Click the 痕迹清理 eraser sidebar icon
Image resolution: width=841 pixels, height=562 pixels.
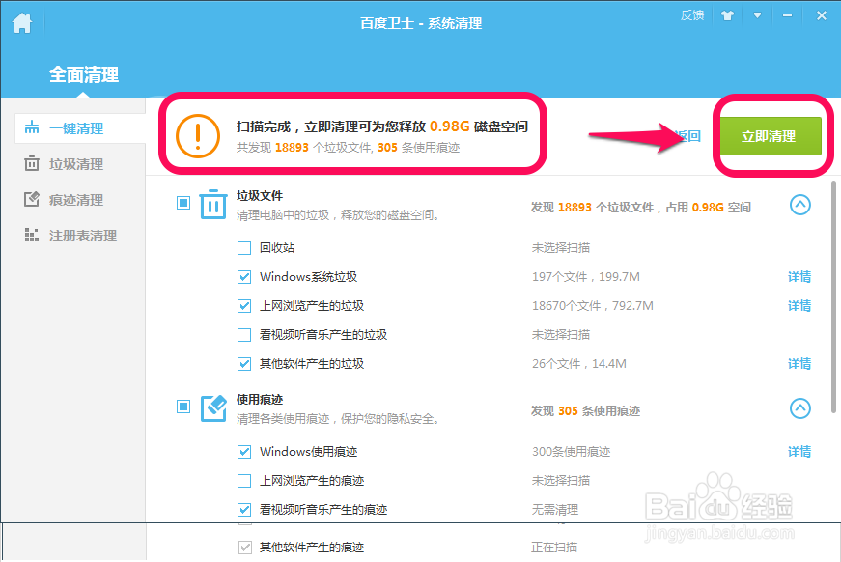(x=32, y=199)
